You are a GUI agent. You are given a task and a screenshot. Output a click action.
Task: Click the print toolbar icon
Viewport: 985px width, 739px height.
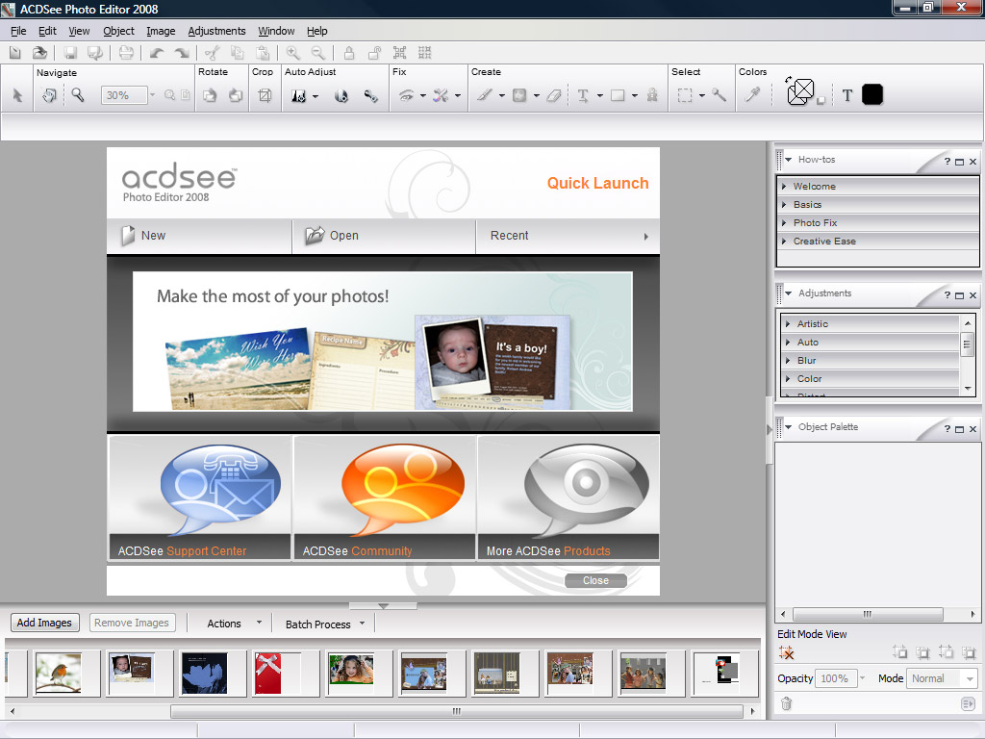tap(126, 53)
